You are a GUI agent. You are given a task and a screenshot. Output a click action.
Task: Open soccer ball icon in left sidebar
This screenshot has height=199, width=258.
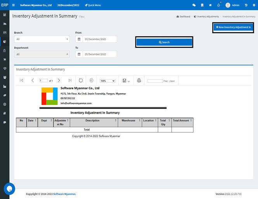coord(5,104)
